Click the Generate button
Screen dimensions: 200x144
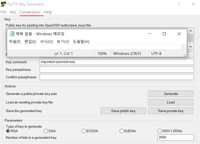click(x=171, y=94)
